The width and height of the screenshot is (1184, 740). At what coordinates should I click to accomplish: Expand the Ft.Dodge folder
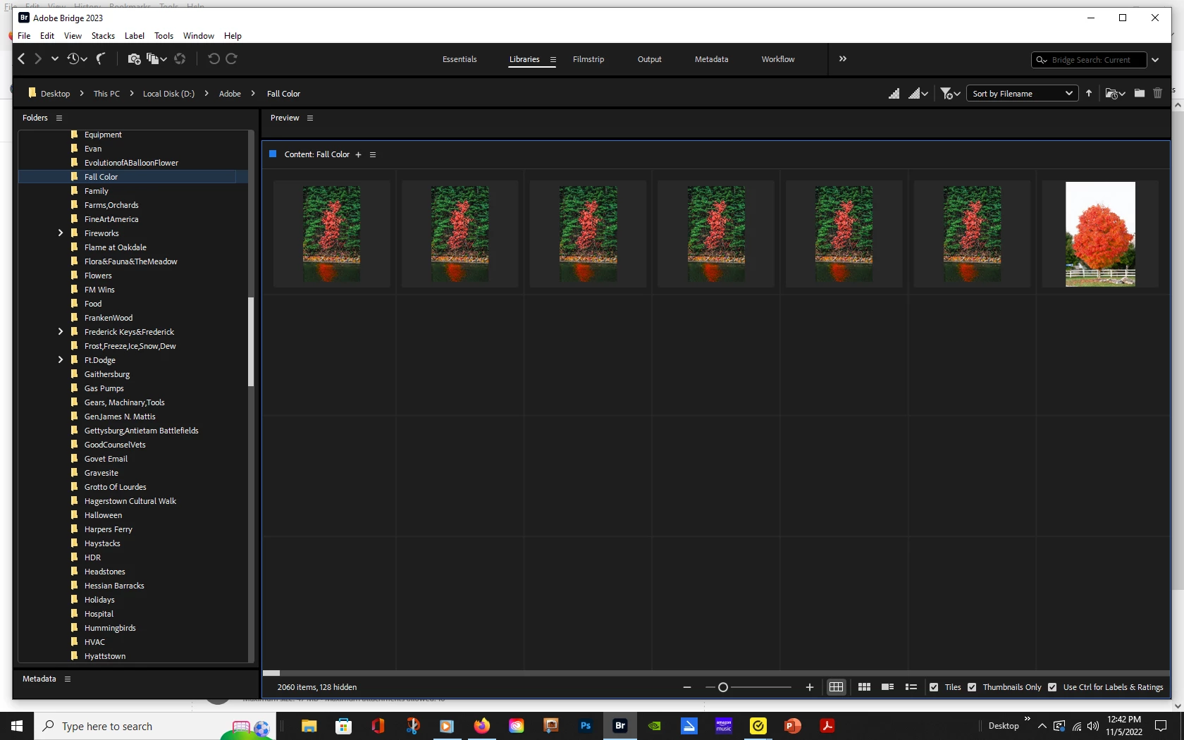[61, 360]
